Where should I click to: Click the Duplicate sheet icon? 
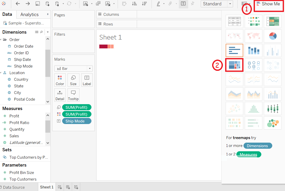coord(98,4)
